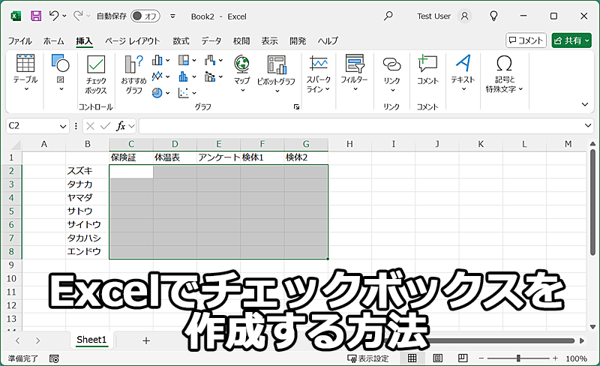Adjust the zoom slider in status bar
The image size is (600, 366).
tap(517, 358)
